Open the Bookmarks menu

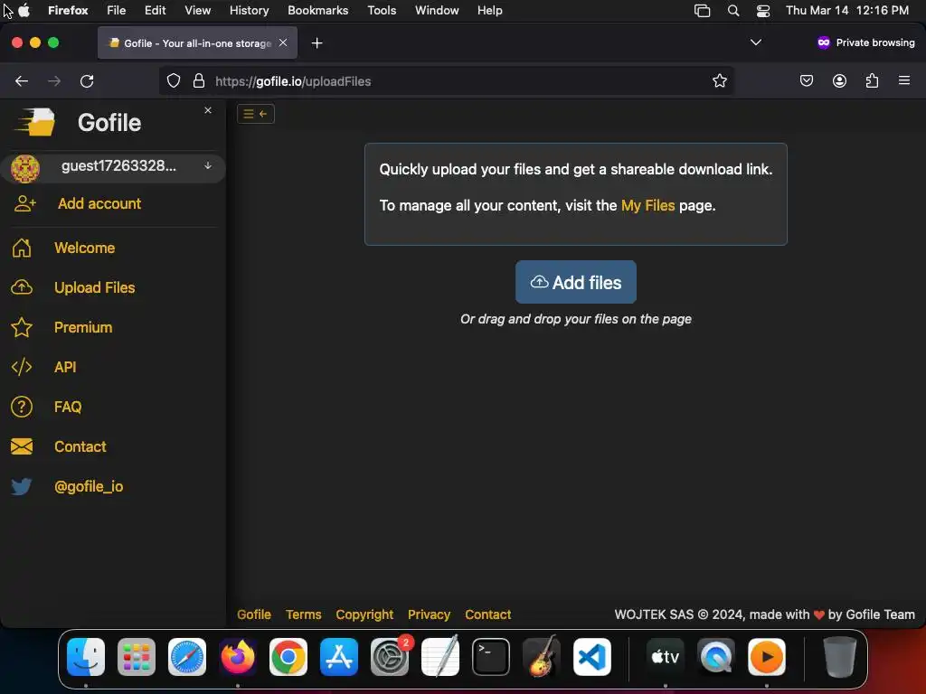pyautogui.click(x=317, y=11)
